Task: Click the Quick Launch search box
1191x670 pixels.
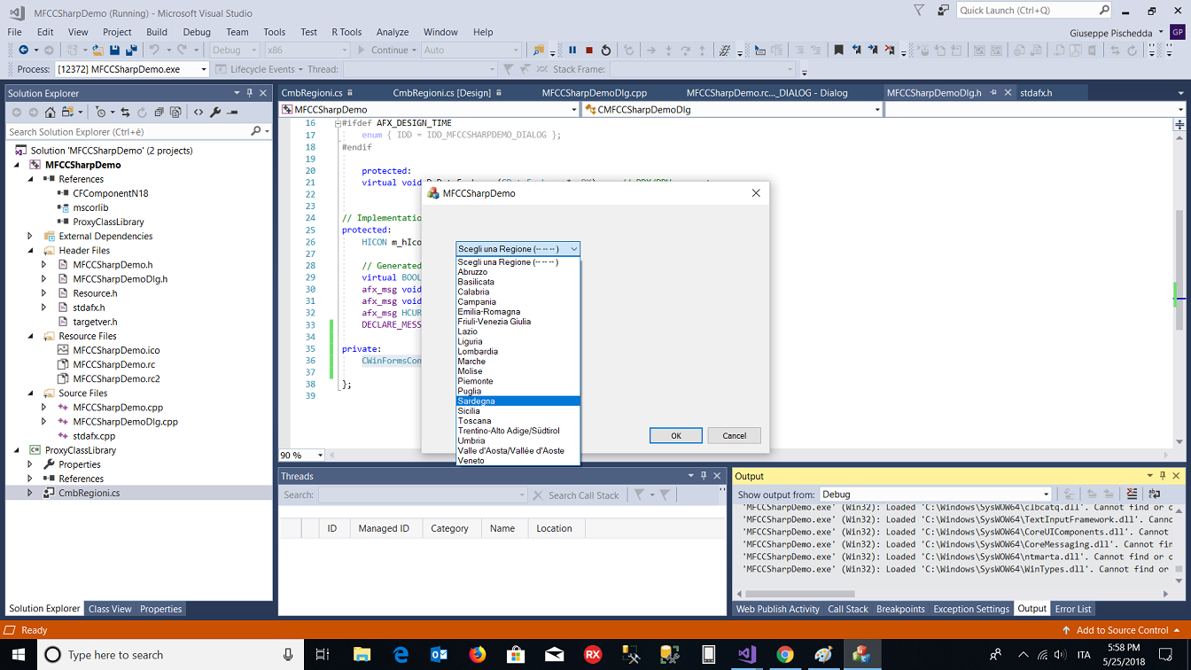Action: 1034,11
